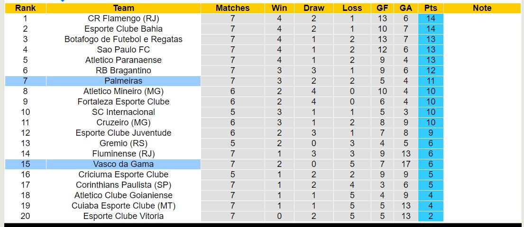Screen dimensions: 524x227
Task: Click the GA column header
Action: (405, 8)
